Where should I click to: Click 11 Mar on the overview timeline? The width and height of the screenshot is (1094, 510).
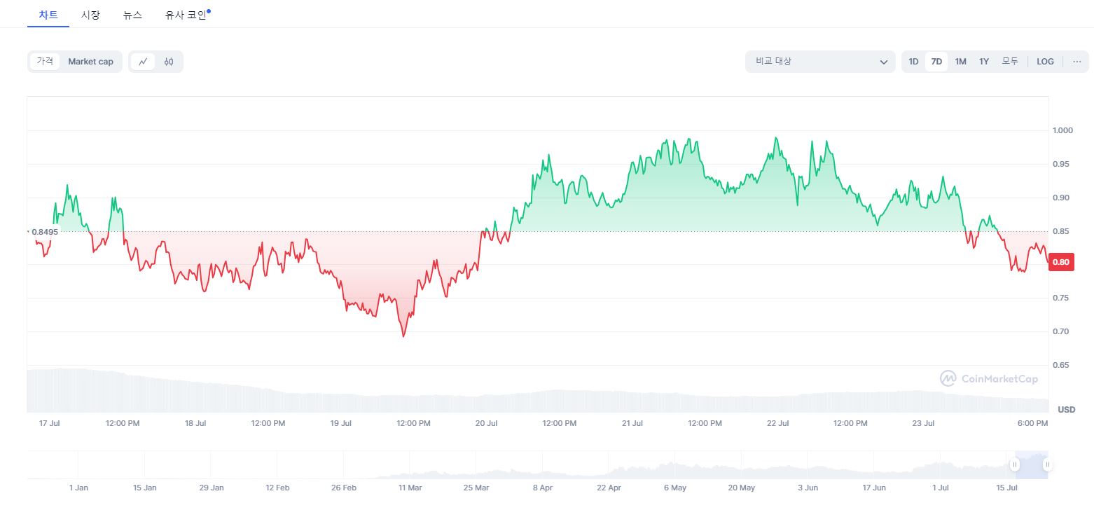pos(410,488)
